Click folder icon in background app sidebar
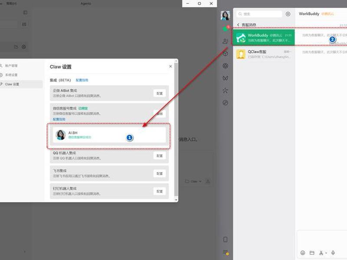This screenshot has width=347, height=260. click(x=16, y=47)
